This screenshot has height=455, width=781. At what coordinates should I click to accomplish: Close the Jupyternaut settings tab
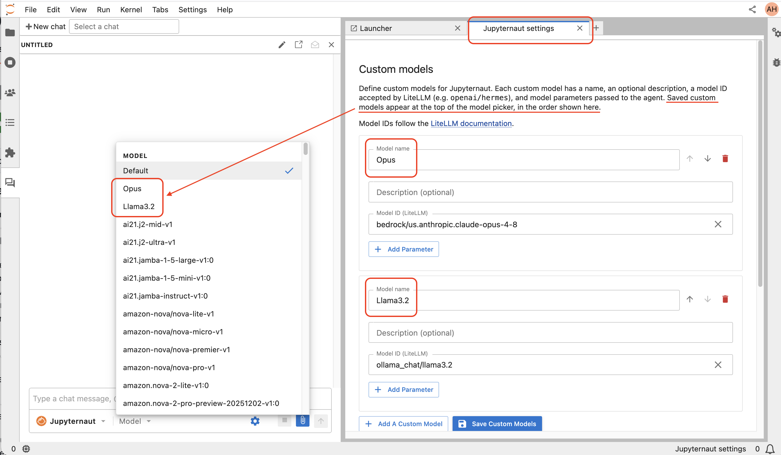[x=580, y=28]
